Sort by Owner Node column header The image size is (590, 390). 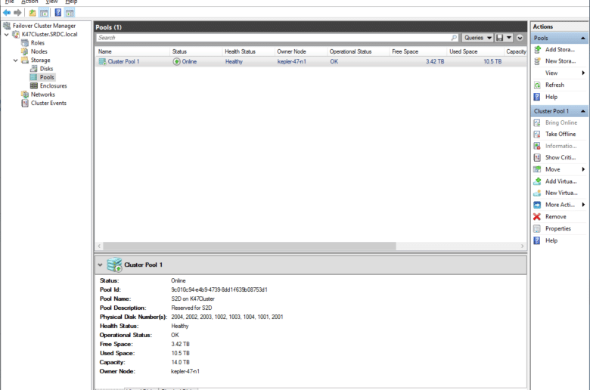300,51
